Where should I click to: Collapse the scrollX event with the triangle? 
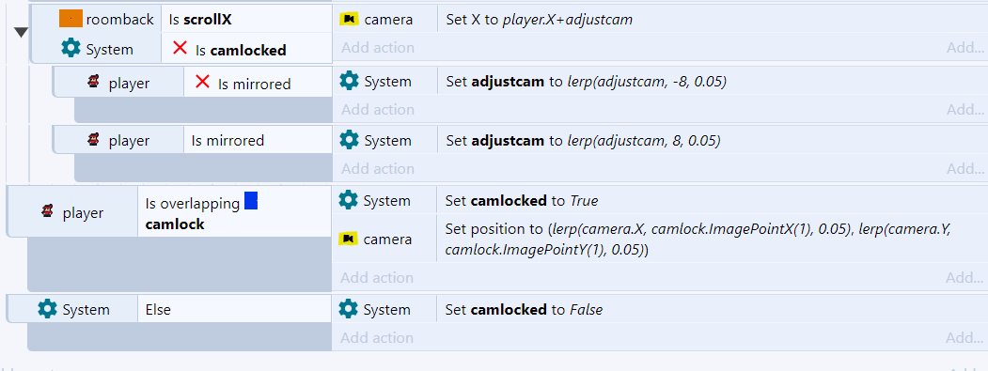22,33
